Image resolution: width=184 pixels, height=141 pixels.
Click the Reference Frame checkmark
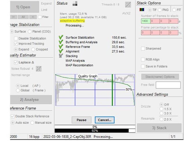click(x=61, y=46)
